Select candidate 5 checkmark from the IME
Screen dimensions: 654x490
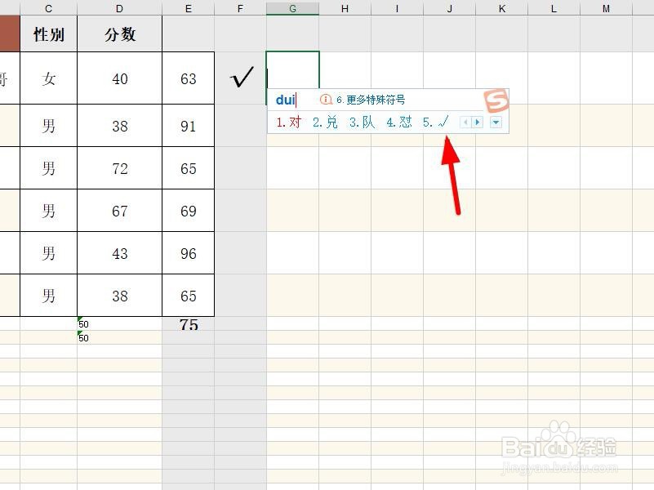434,122
